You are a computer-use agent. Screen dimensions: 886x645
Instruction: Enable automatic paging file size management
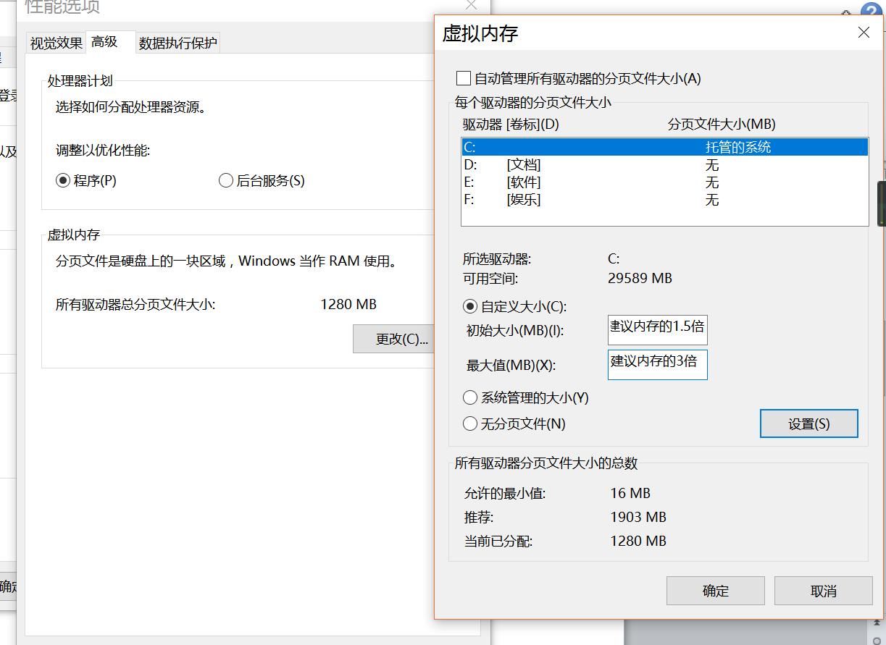pos(464,78)
